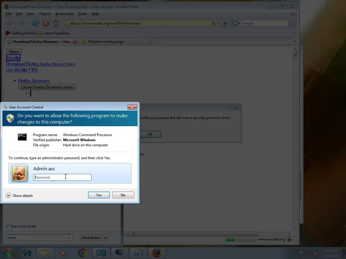
Task: Click the page Menu button in Firefox
Action: click(14, 52)
